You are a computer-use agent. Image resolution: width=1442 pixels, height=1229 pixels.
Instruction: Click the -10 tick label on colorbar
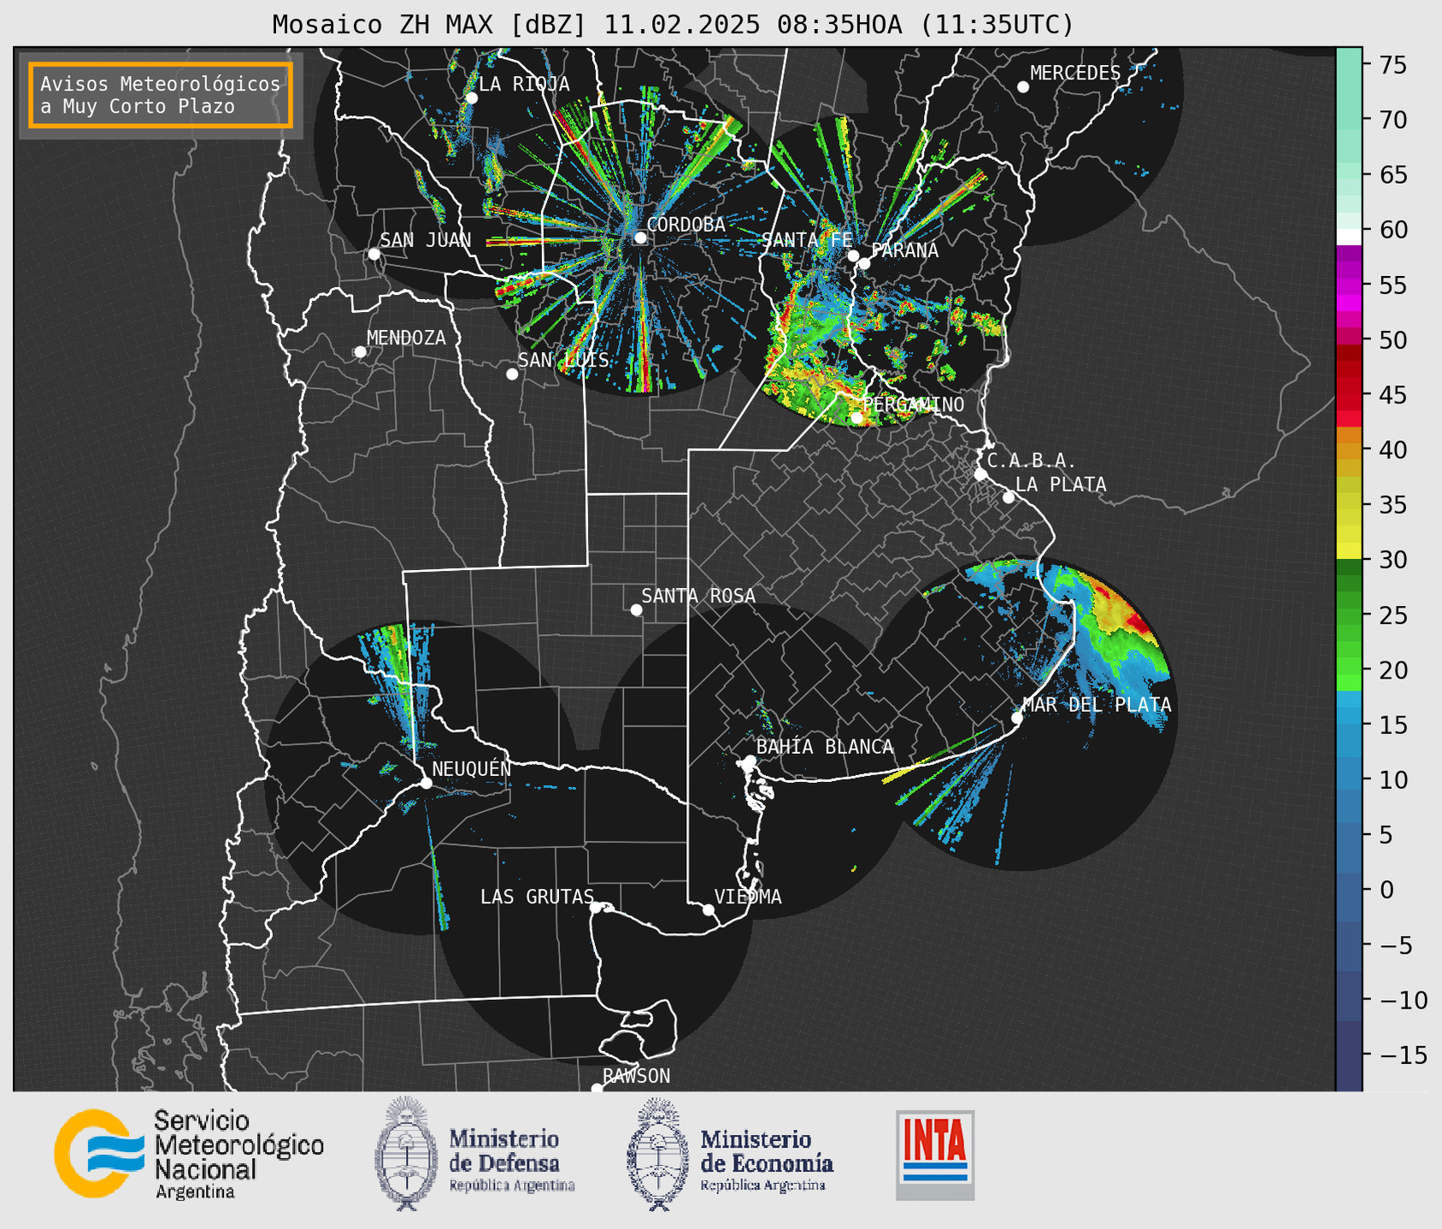tap(1403, 1000)
